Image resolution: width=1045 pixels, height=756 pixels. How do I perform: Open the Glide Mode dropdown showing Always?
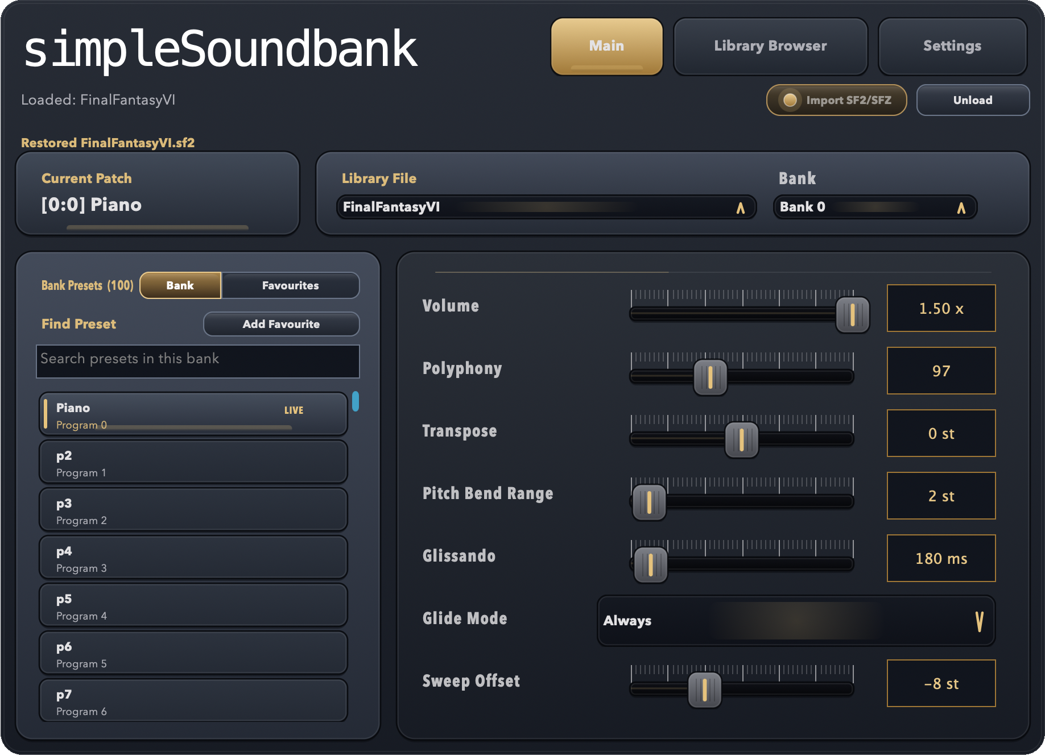click(x=795, y=621)
